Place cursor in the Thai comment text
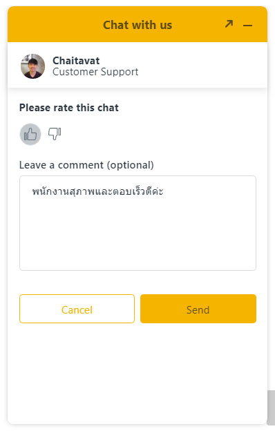The image size is (275, 431). [97, 191]
